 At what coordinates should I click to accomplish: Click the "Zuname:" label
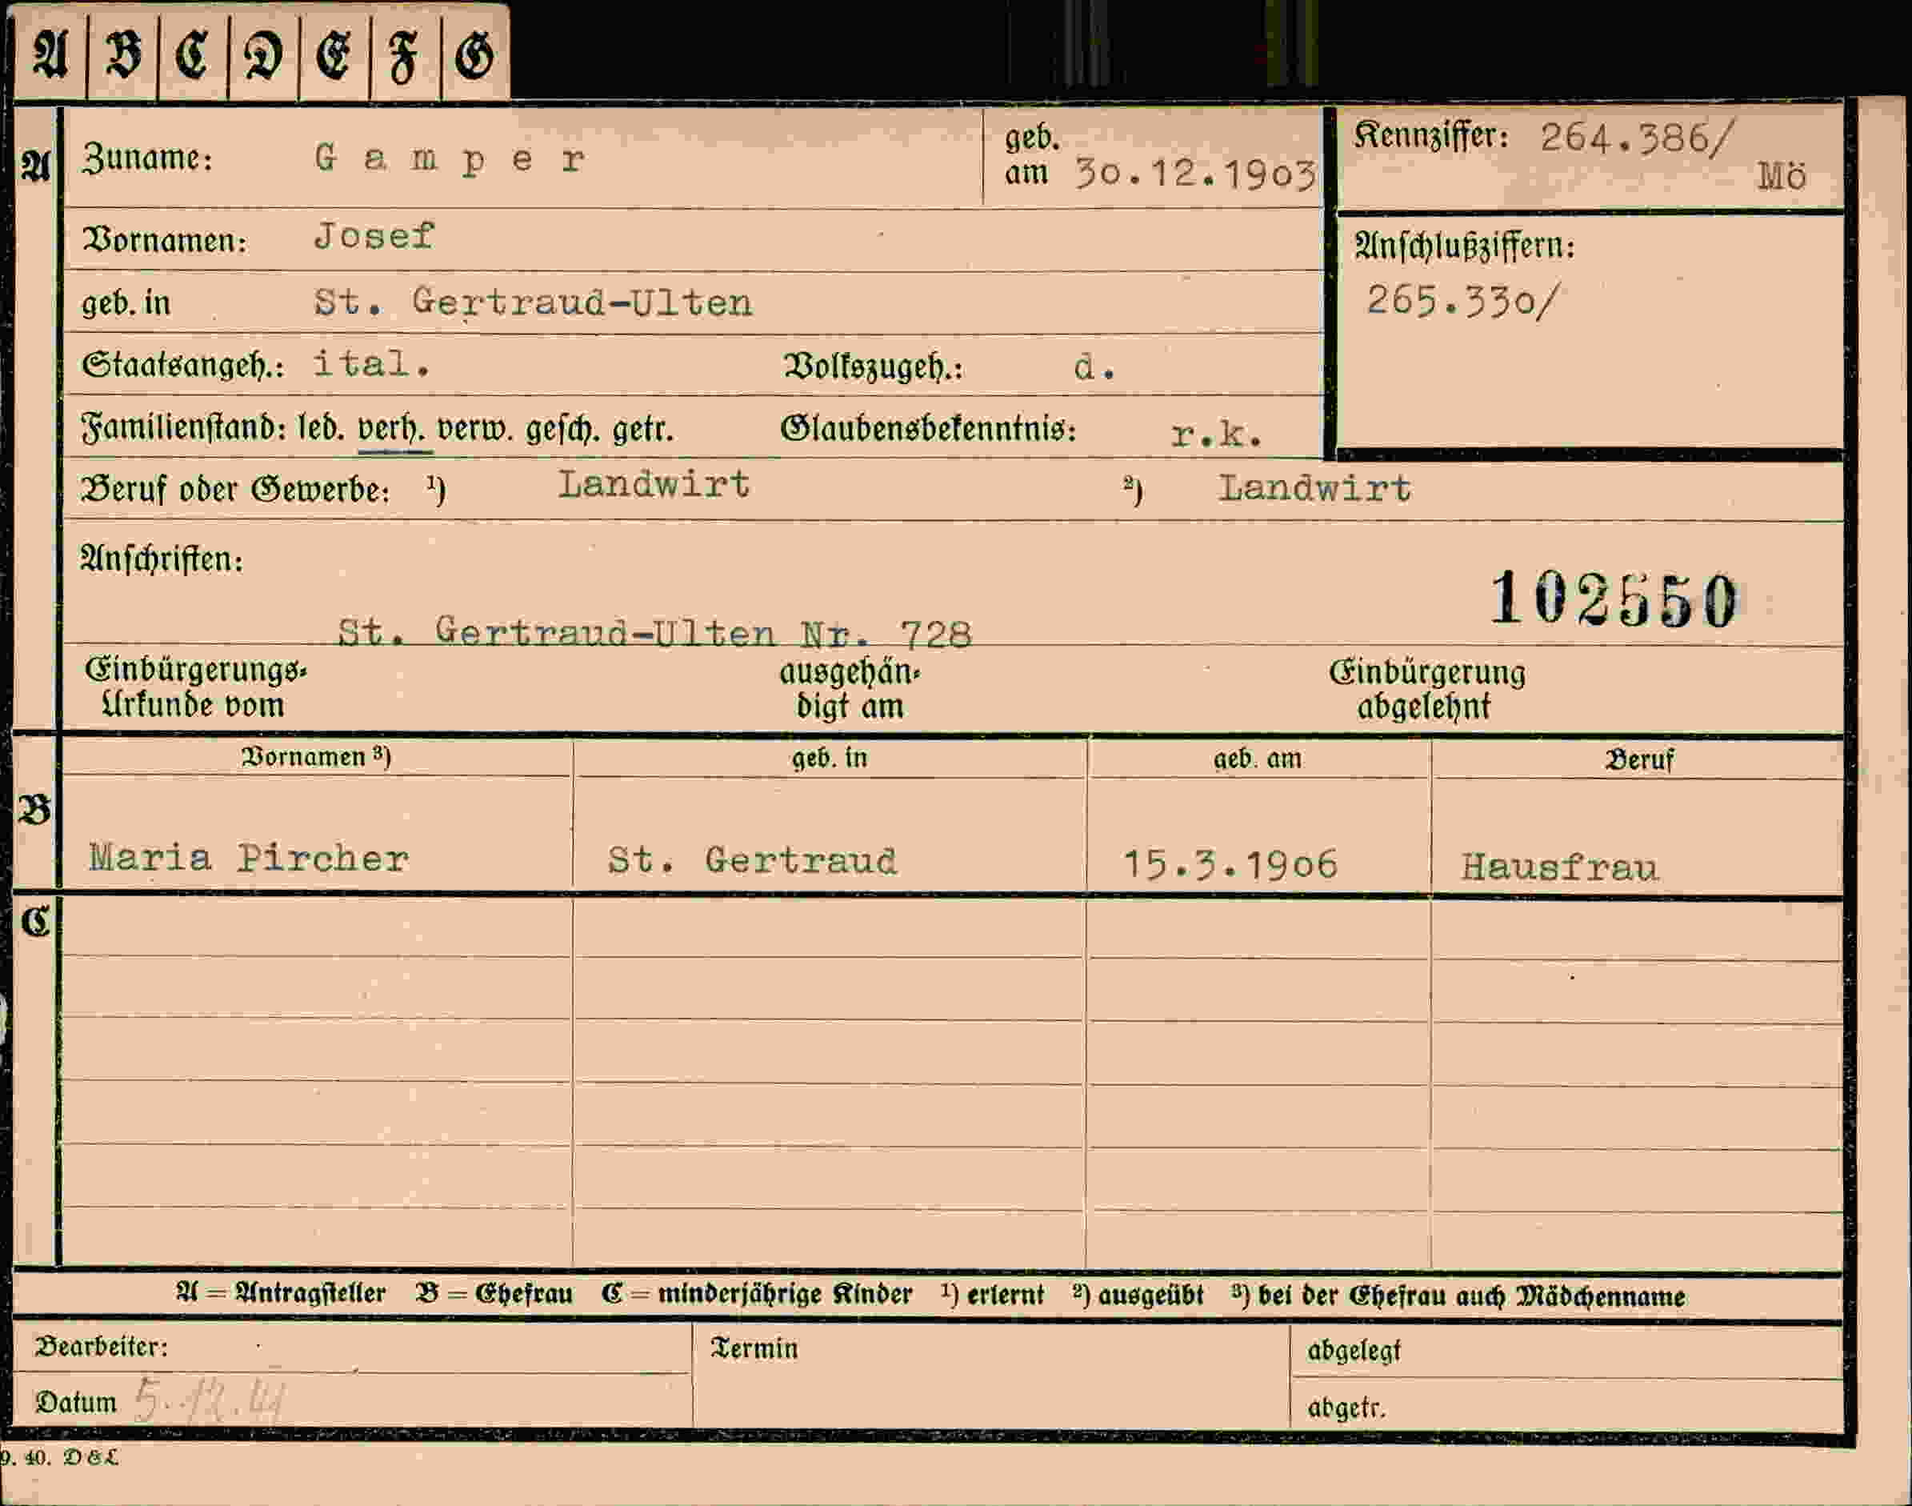[147, 158]
